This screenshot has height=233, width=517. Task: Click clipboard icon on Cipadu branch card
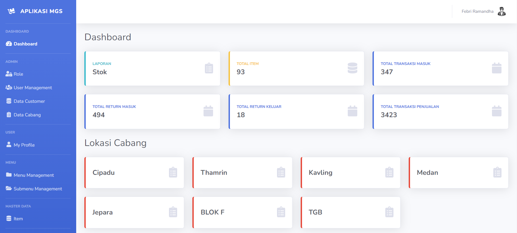(x=173, y=172)
